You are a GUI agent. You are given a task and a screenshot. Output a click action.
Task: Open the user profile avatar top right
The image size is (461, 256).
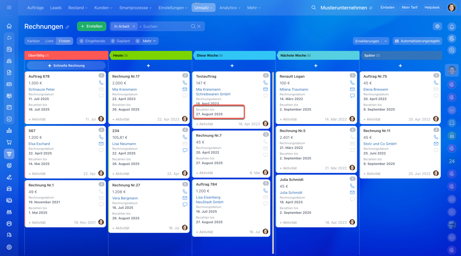[452, 8]
